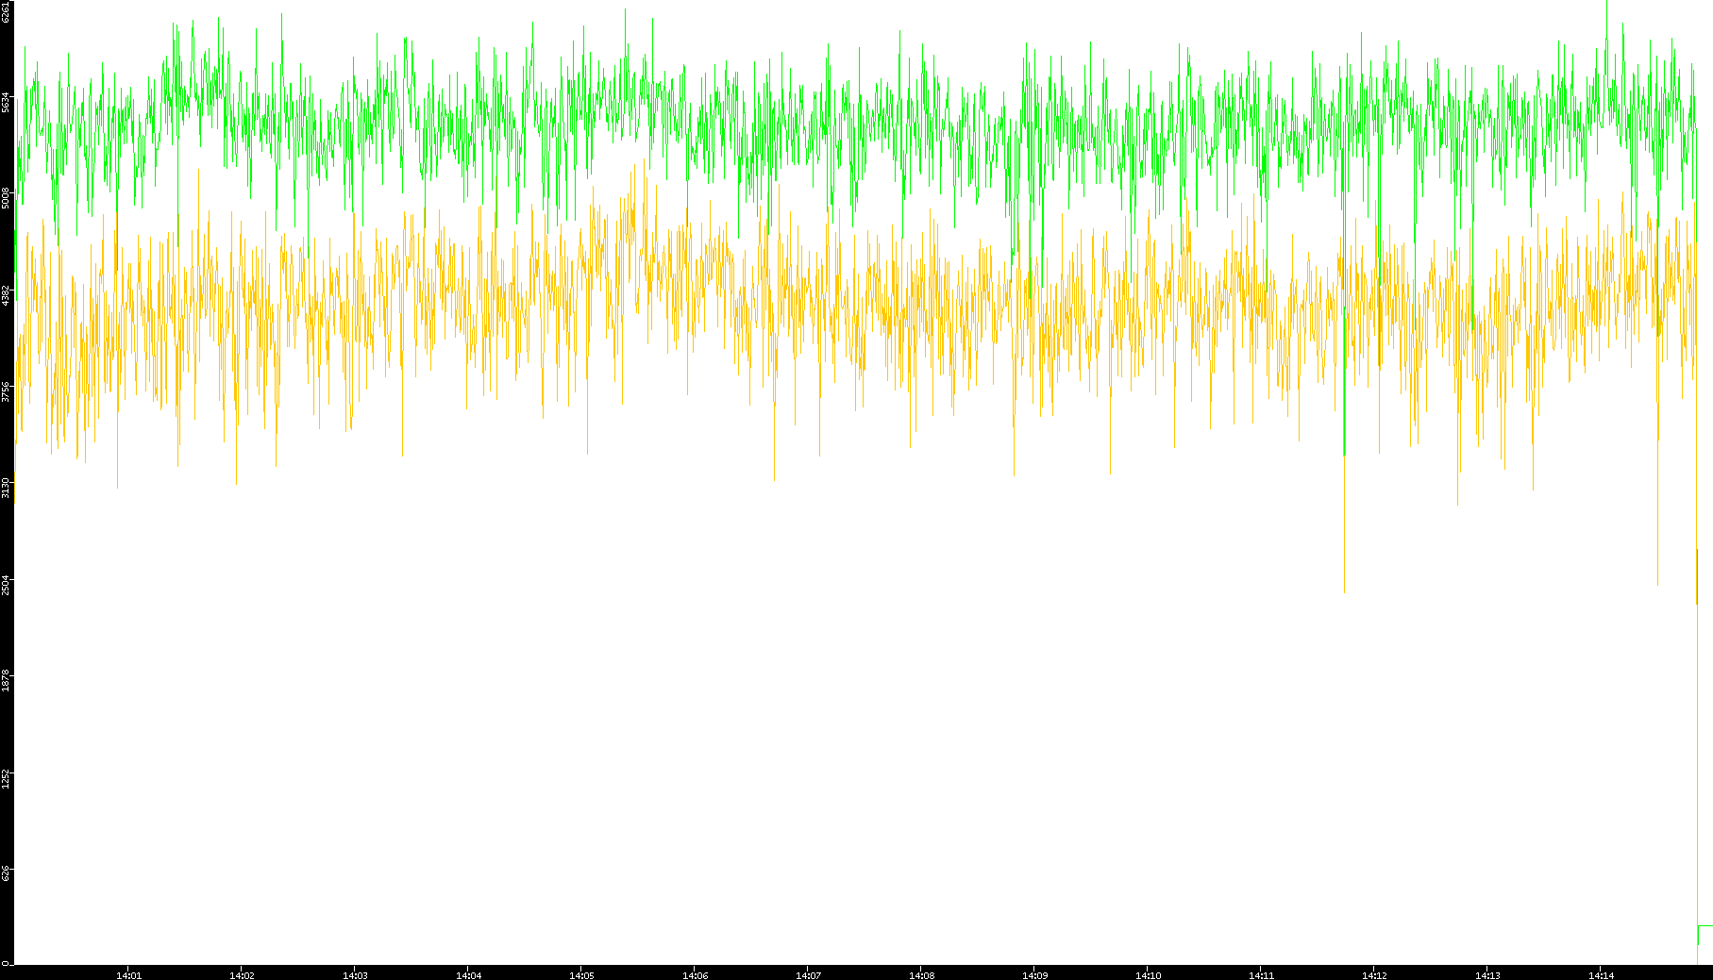Select the 626 Y-axis value label
The height and width of the screenshot is (980, 1713).
coord(6,874)
